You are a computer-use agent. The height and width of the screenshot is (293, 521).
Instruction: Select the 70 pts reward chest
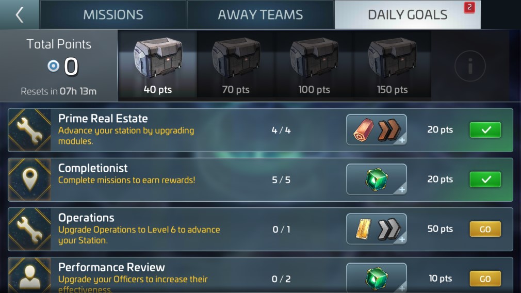click(x=236, y=66)
